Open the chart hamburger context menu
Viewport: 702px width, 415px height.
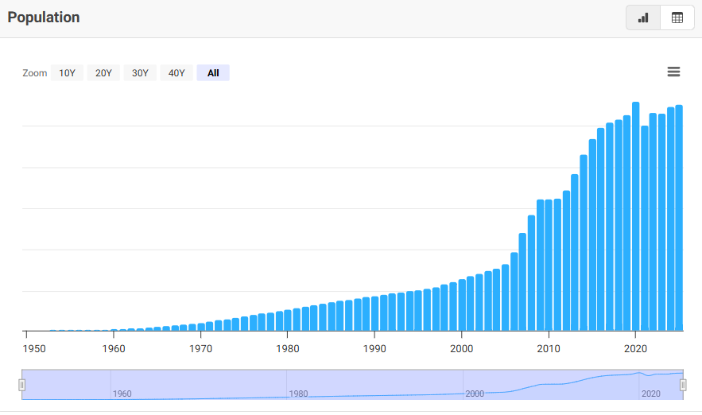point(673,72)
